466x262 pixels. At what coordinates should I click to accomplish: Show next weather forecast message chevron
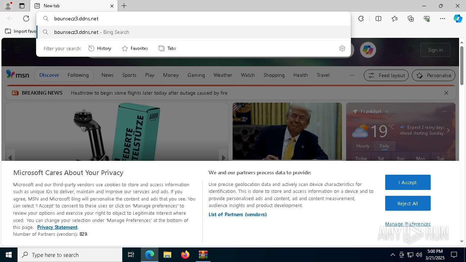pos(448,131)
